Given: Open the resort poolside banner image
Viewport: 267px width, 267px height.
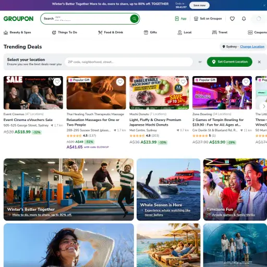Looking at the screenshot, I should [x=168, y=245].
